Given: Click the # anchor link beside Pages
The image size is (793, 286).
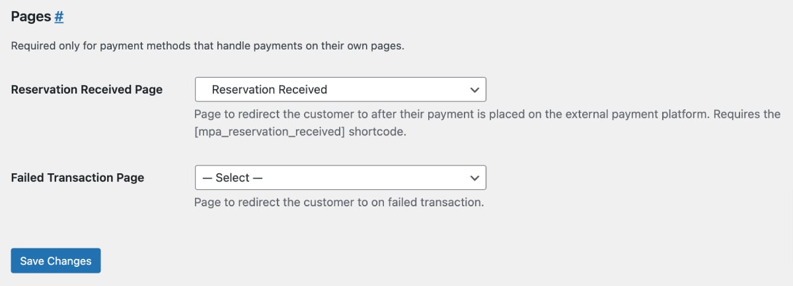Looking at the screenshot, I should [x=59, y=17].
